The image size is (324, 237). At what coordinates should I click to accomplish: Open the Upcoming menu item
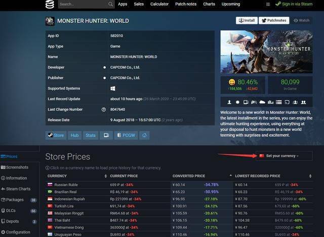pos(231,4)
